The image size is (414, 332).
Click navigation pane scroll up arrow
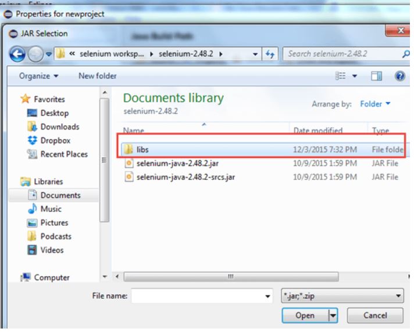[x=105, y=92]
